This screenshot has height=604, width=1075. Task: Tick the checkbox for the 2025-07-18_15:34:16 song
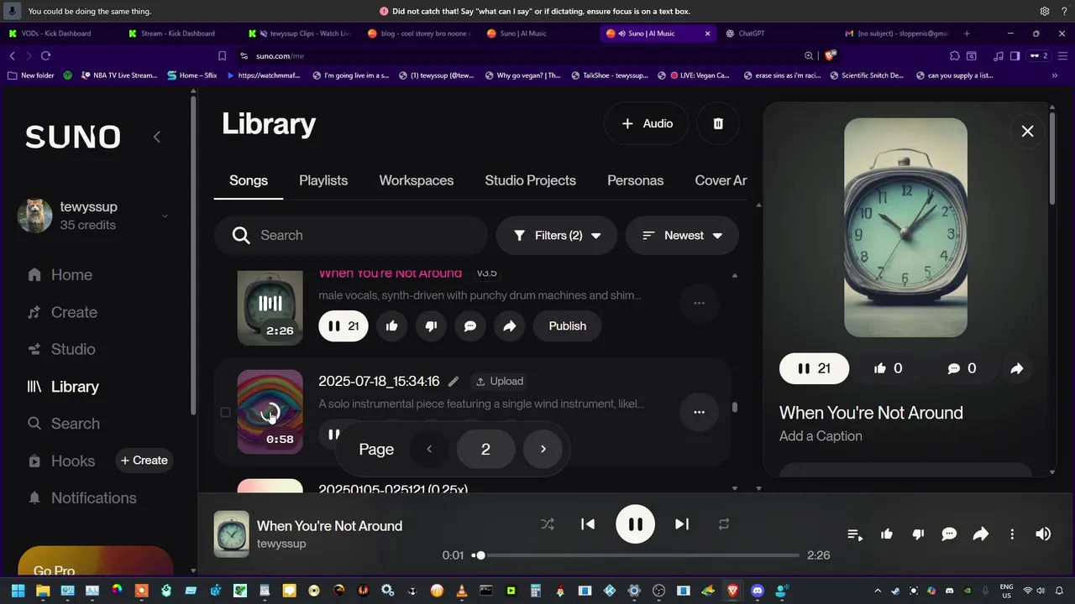tap(225, 412)
